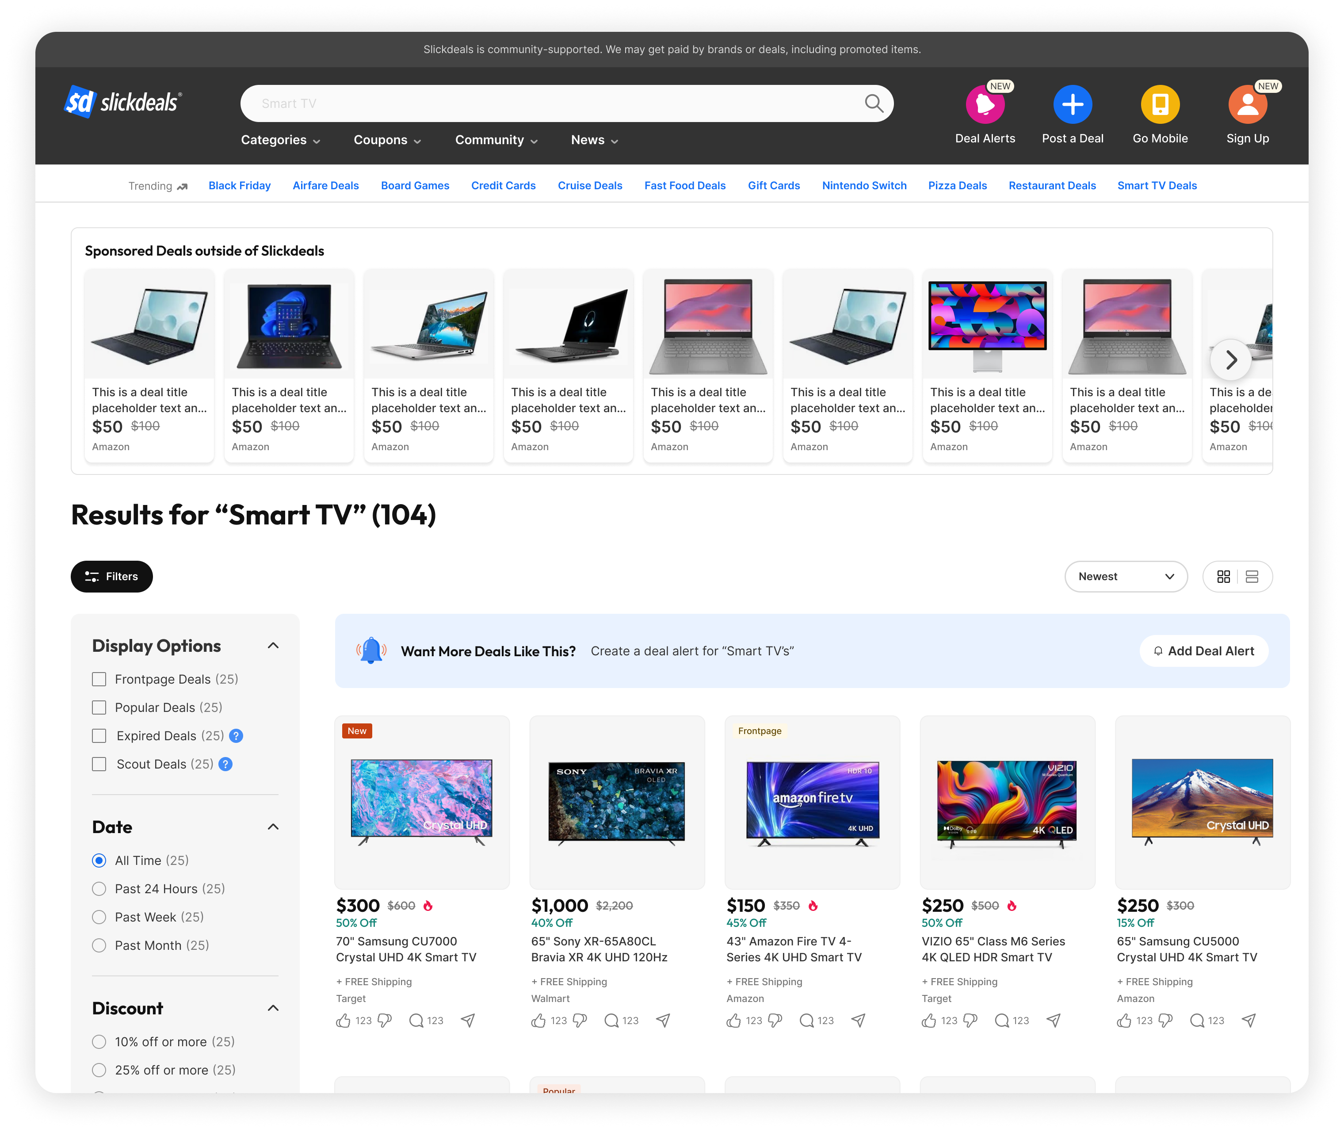
Task: Select Past Month radio option
Action: [99, 945]
